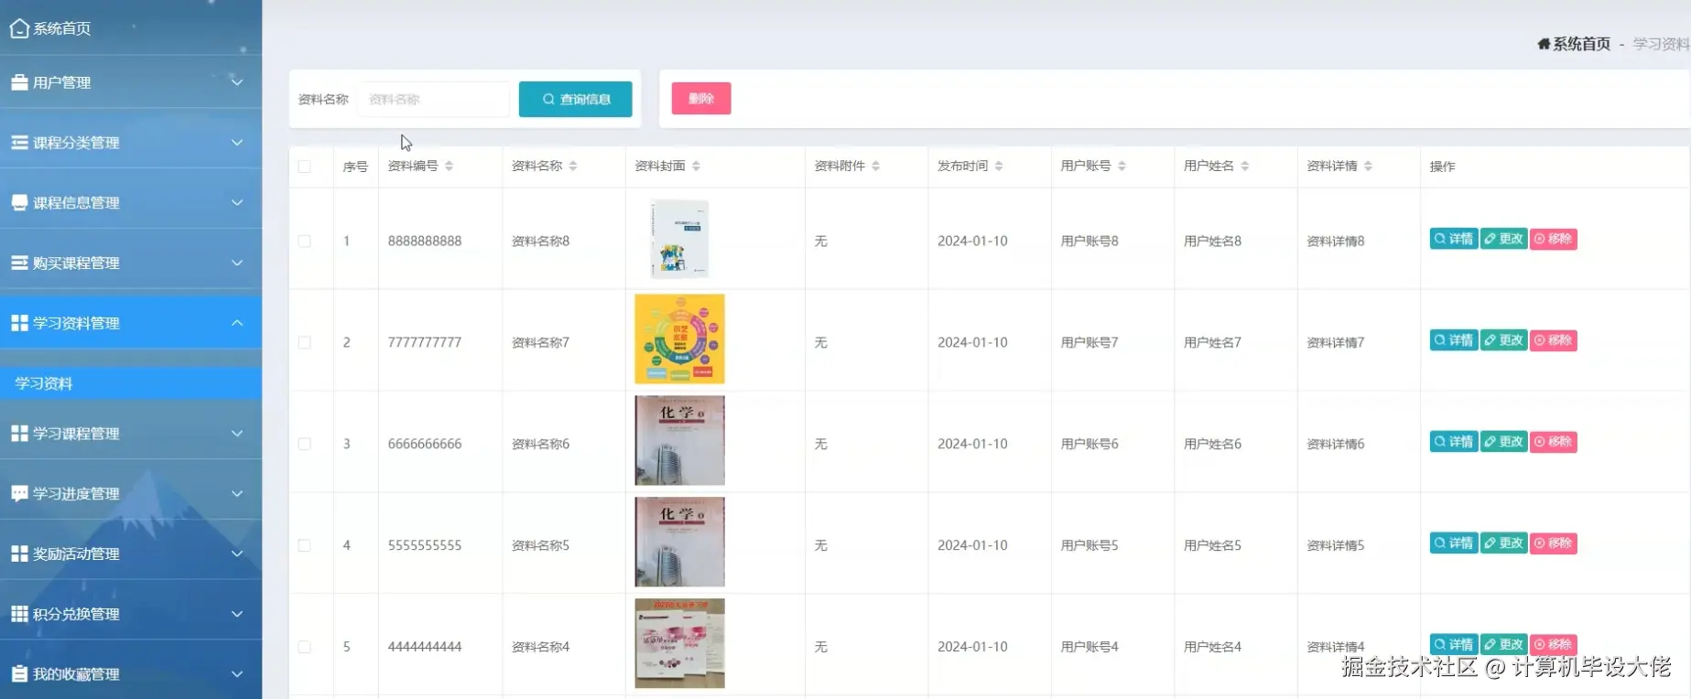Click the 系统首页 home icon in sidebar
This screenshot has width=1691, height=699.
point(19,28)
